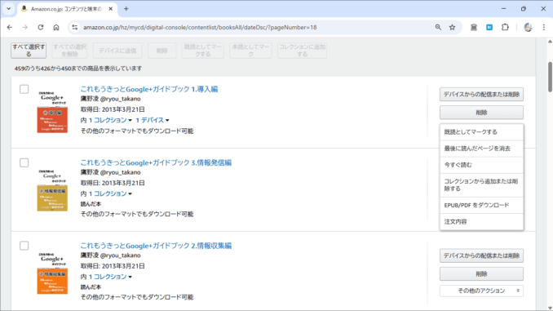Choose 注文内容 from menu
Screen dimensions: 553x311
[481, 222]
